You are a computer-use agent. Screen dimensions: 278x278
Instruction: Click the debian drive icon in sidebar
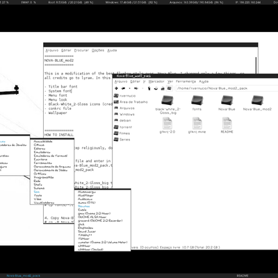(116, 120)
